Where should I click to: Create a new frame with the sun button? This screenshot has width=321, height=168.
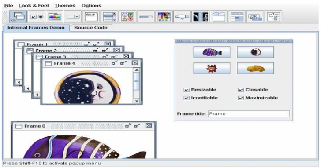click(212, 68)
